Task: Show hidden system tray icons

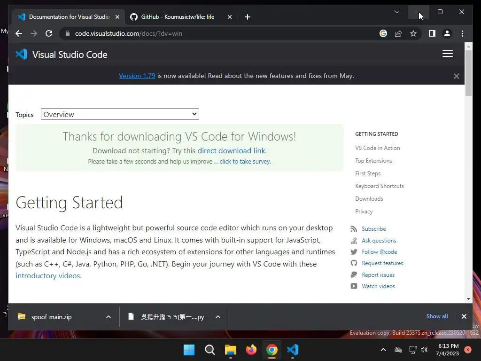Action: coord(383,350)
